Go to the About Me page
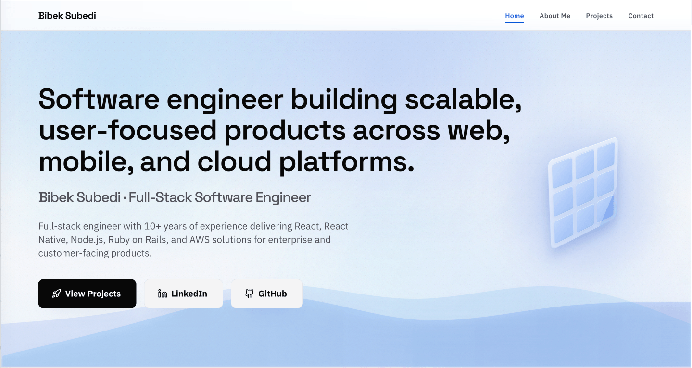 (555, 16)
